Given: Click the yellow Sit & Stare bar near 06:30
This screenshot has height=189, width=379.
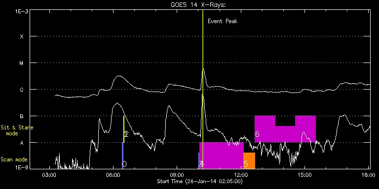Looking at the screenshot, I should (124, 129).
